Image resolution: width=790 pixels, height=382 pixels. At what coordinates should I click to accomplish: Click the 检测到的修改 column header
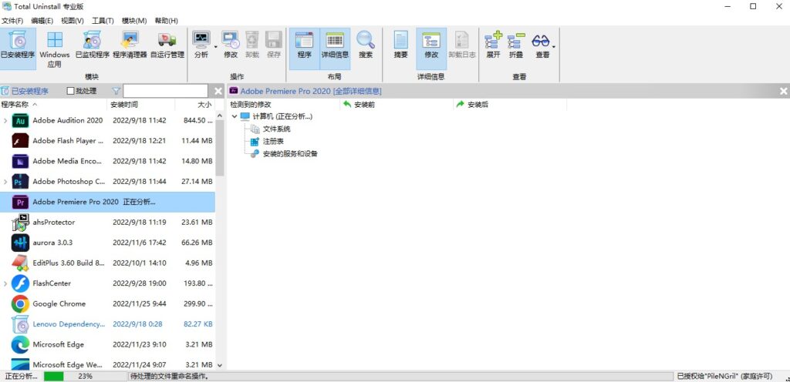pyautogui.click(x=284, y=105)
